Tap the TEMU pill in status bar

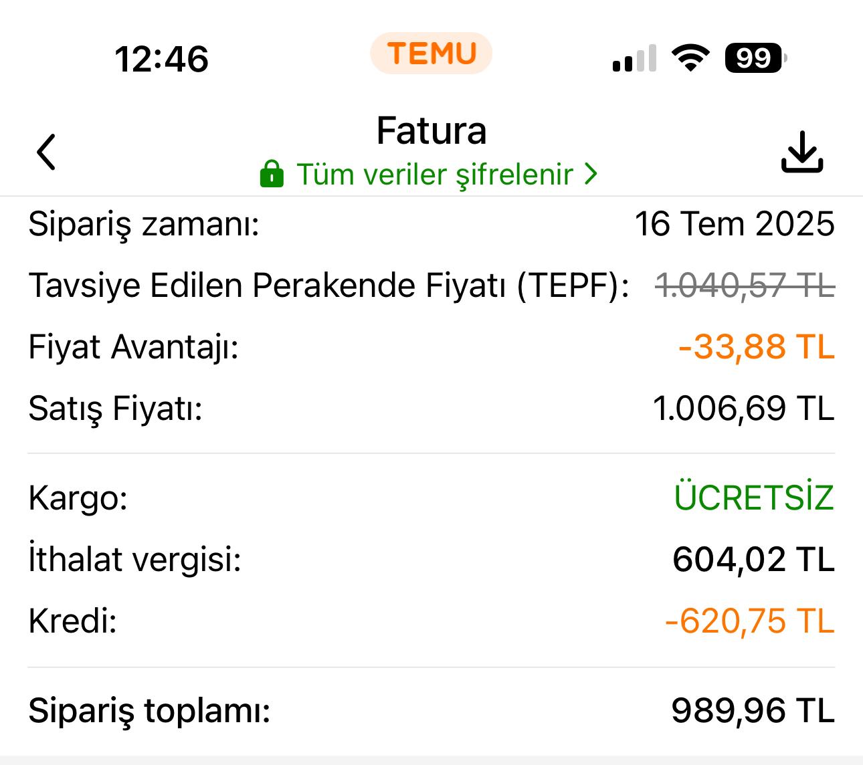click(431, 53)
